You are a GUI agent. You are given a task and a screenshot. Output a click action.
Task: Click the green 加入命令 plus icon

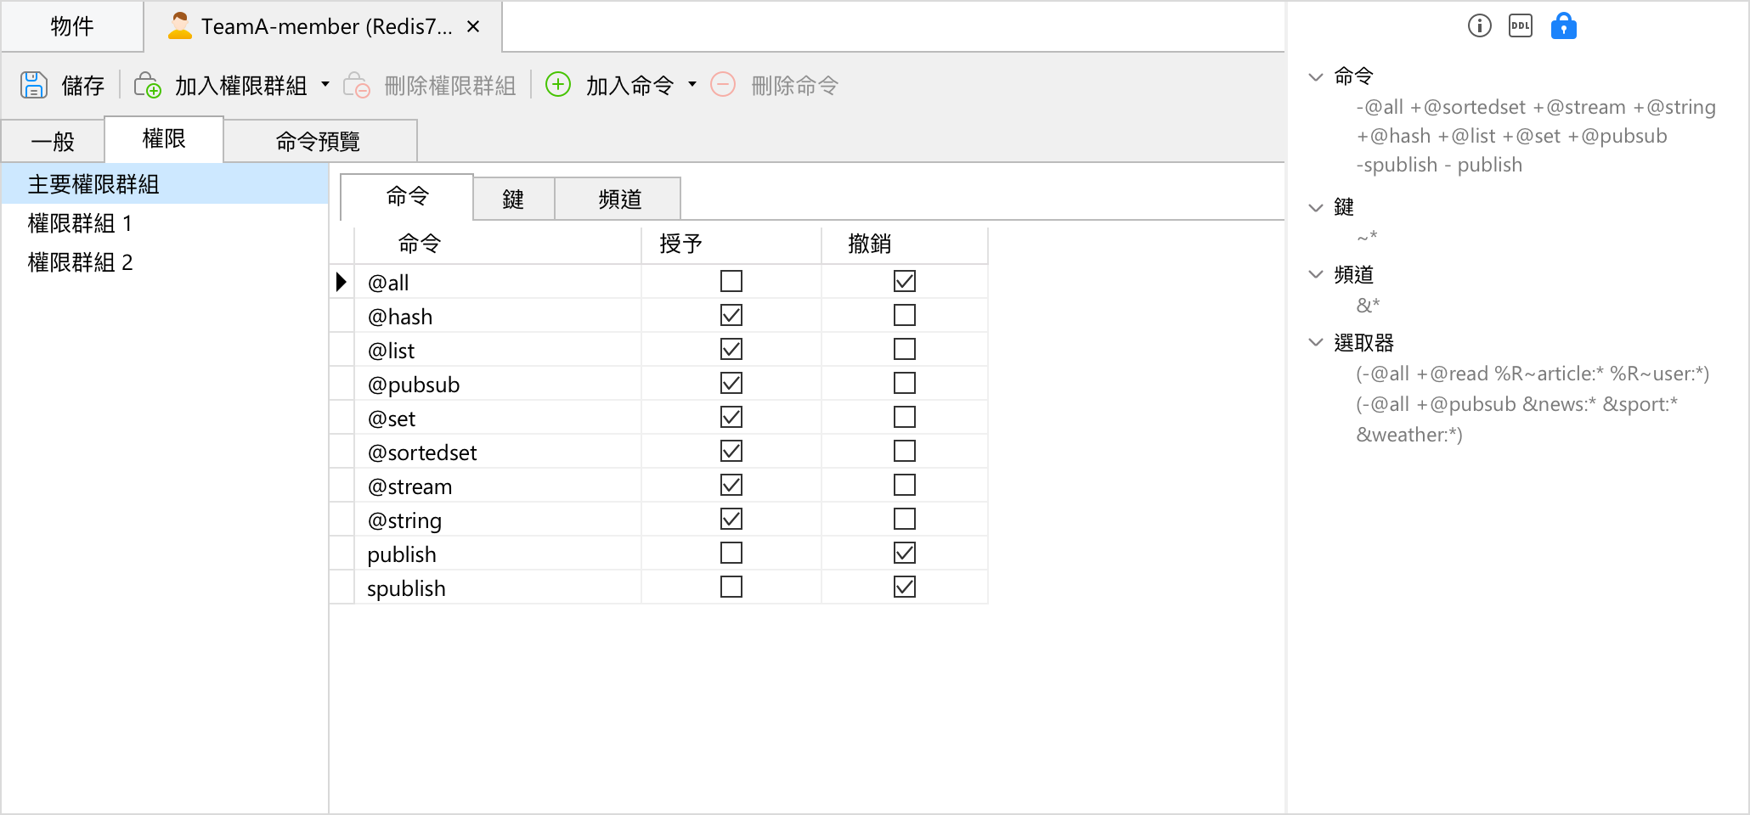coord(558,85)
